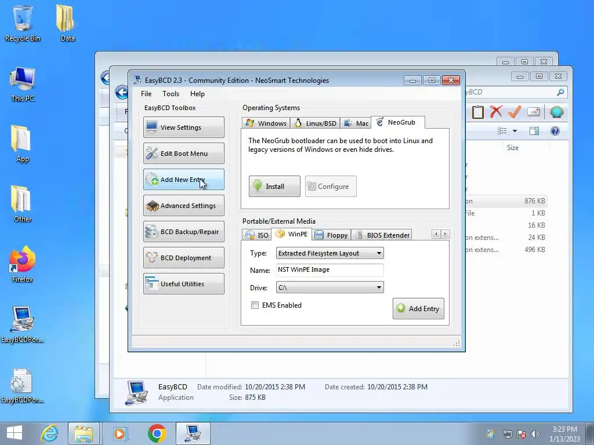Viewport: 594px width, 445px height.
Task: Click the Paste clipboard icon in Explorer
Action: tap(478, 112)
